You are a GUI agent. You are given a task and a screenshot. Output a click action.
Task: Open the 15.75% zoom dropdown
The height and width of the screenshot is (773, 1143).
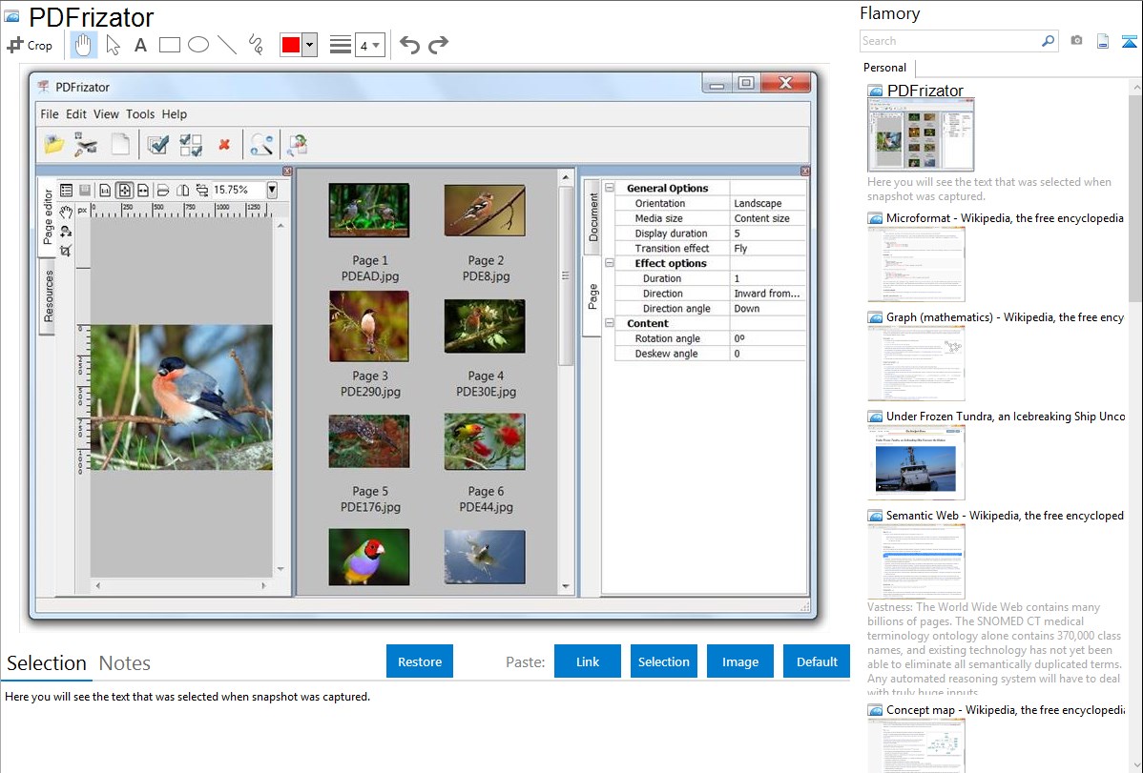click(272, 191)
